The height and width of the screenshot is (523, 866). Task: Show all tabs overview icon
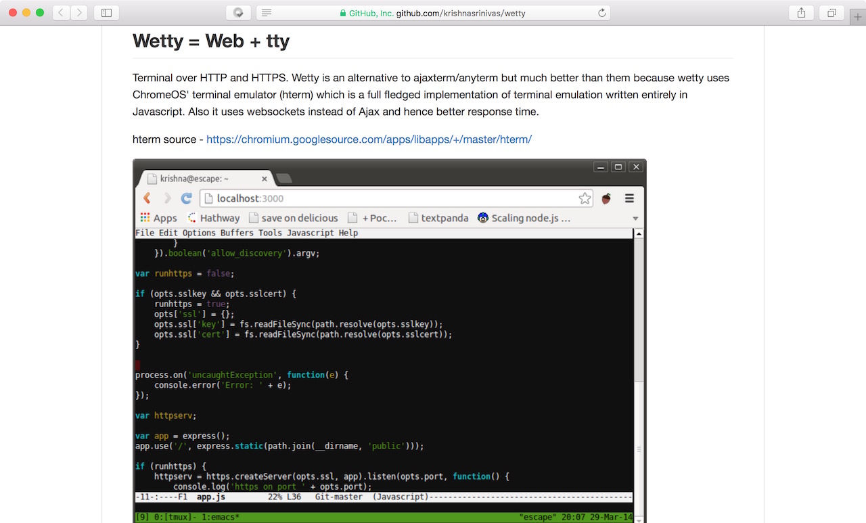pyautogui.click(x=831, y=12)
